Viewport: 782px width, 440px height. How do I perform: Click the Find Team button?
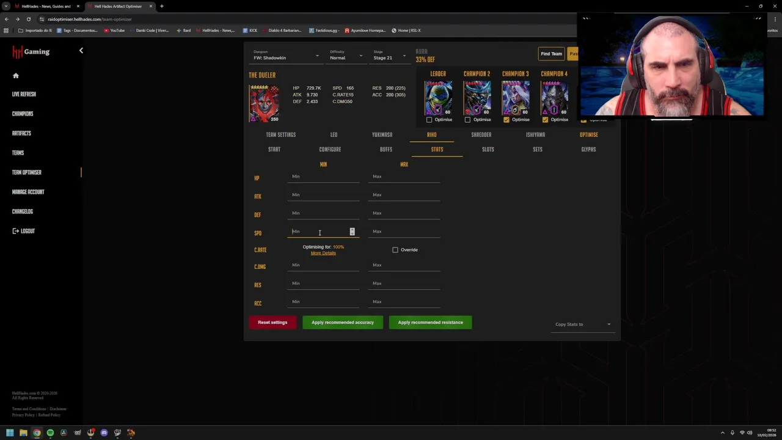tap(551, 54)
